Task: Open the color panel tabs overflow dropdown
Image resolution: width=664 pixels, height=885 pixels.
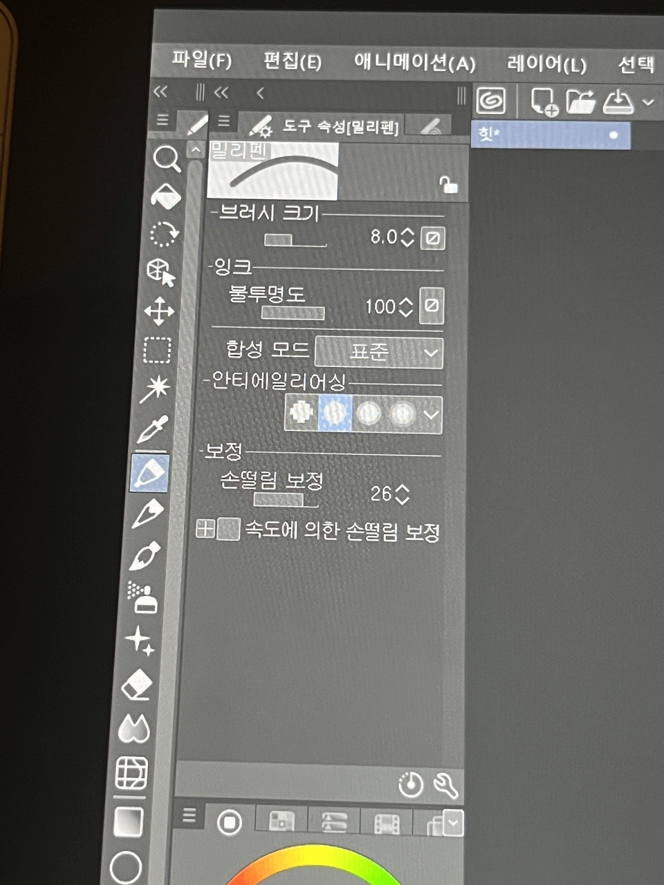Action: [454, 823]
